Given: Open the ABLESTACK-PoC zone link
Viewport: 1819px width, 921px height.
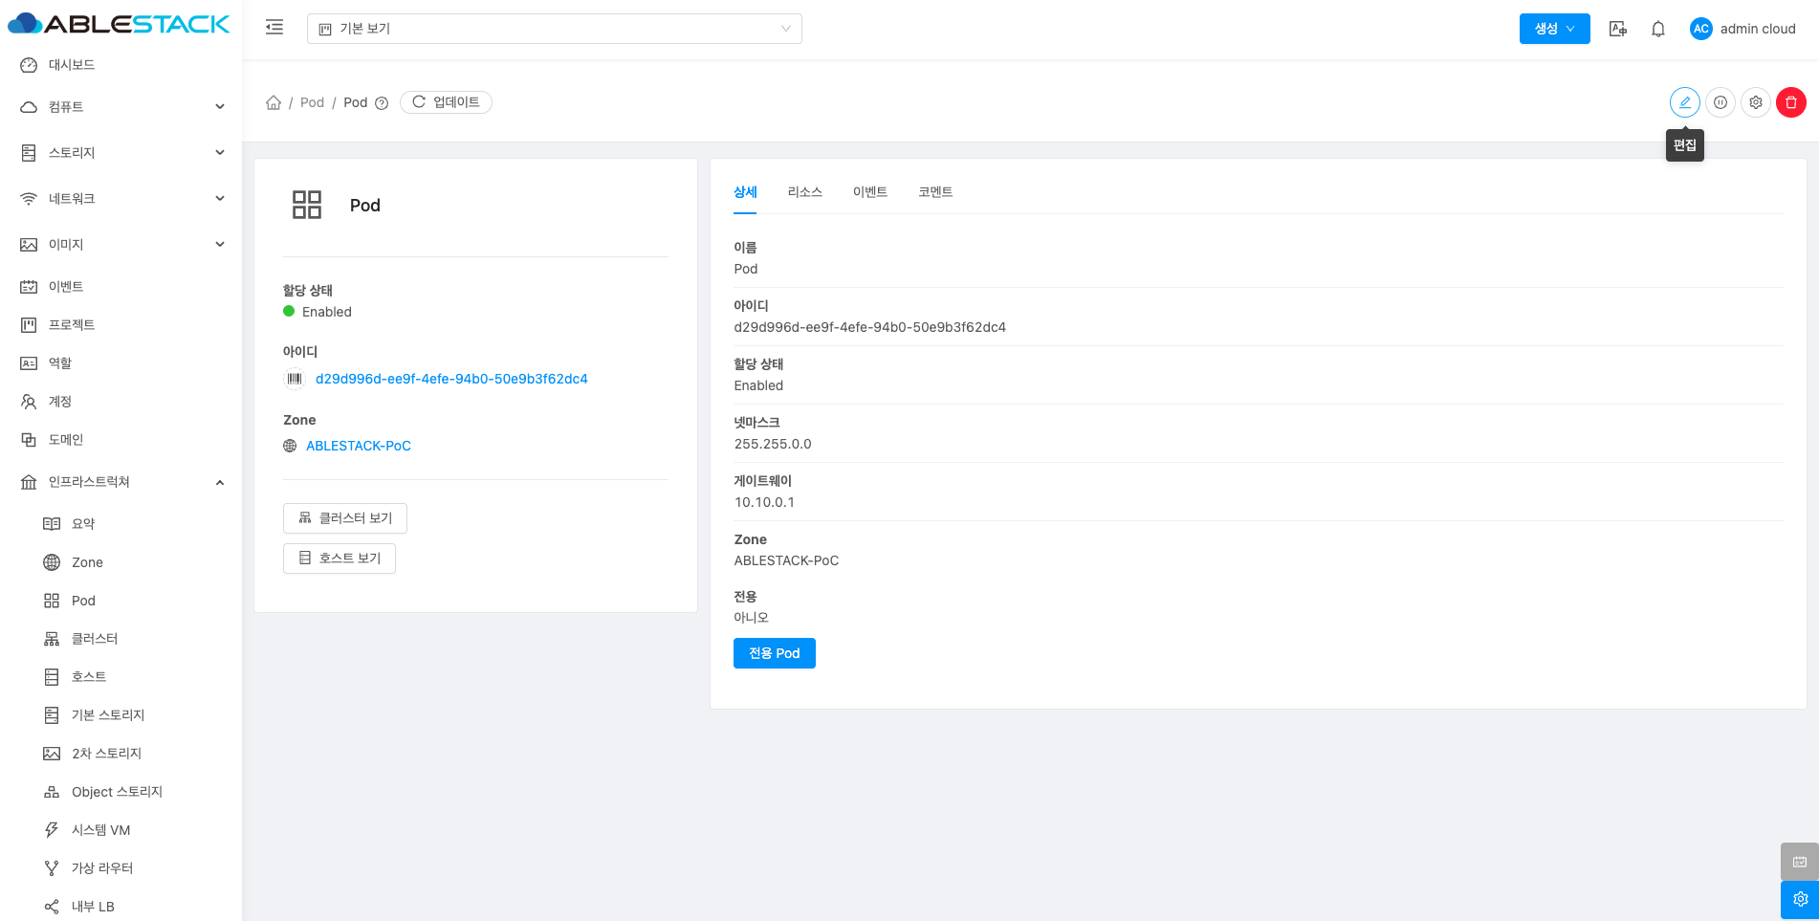Looking at the screenshot, I should (358, 446).
